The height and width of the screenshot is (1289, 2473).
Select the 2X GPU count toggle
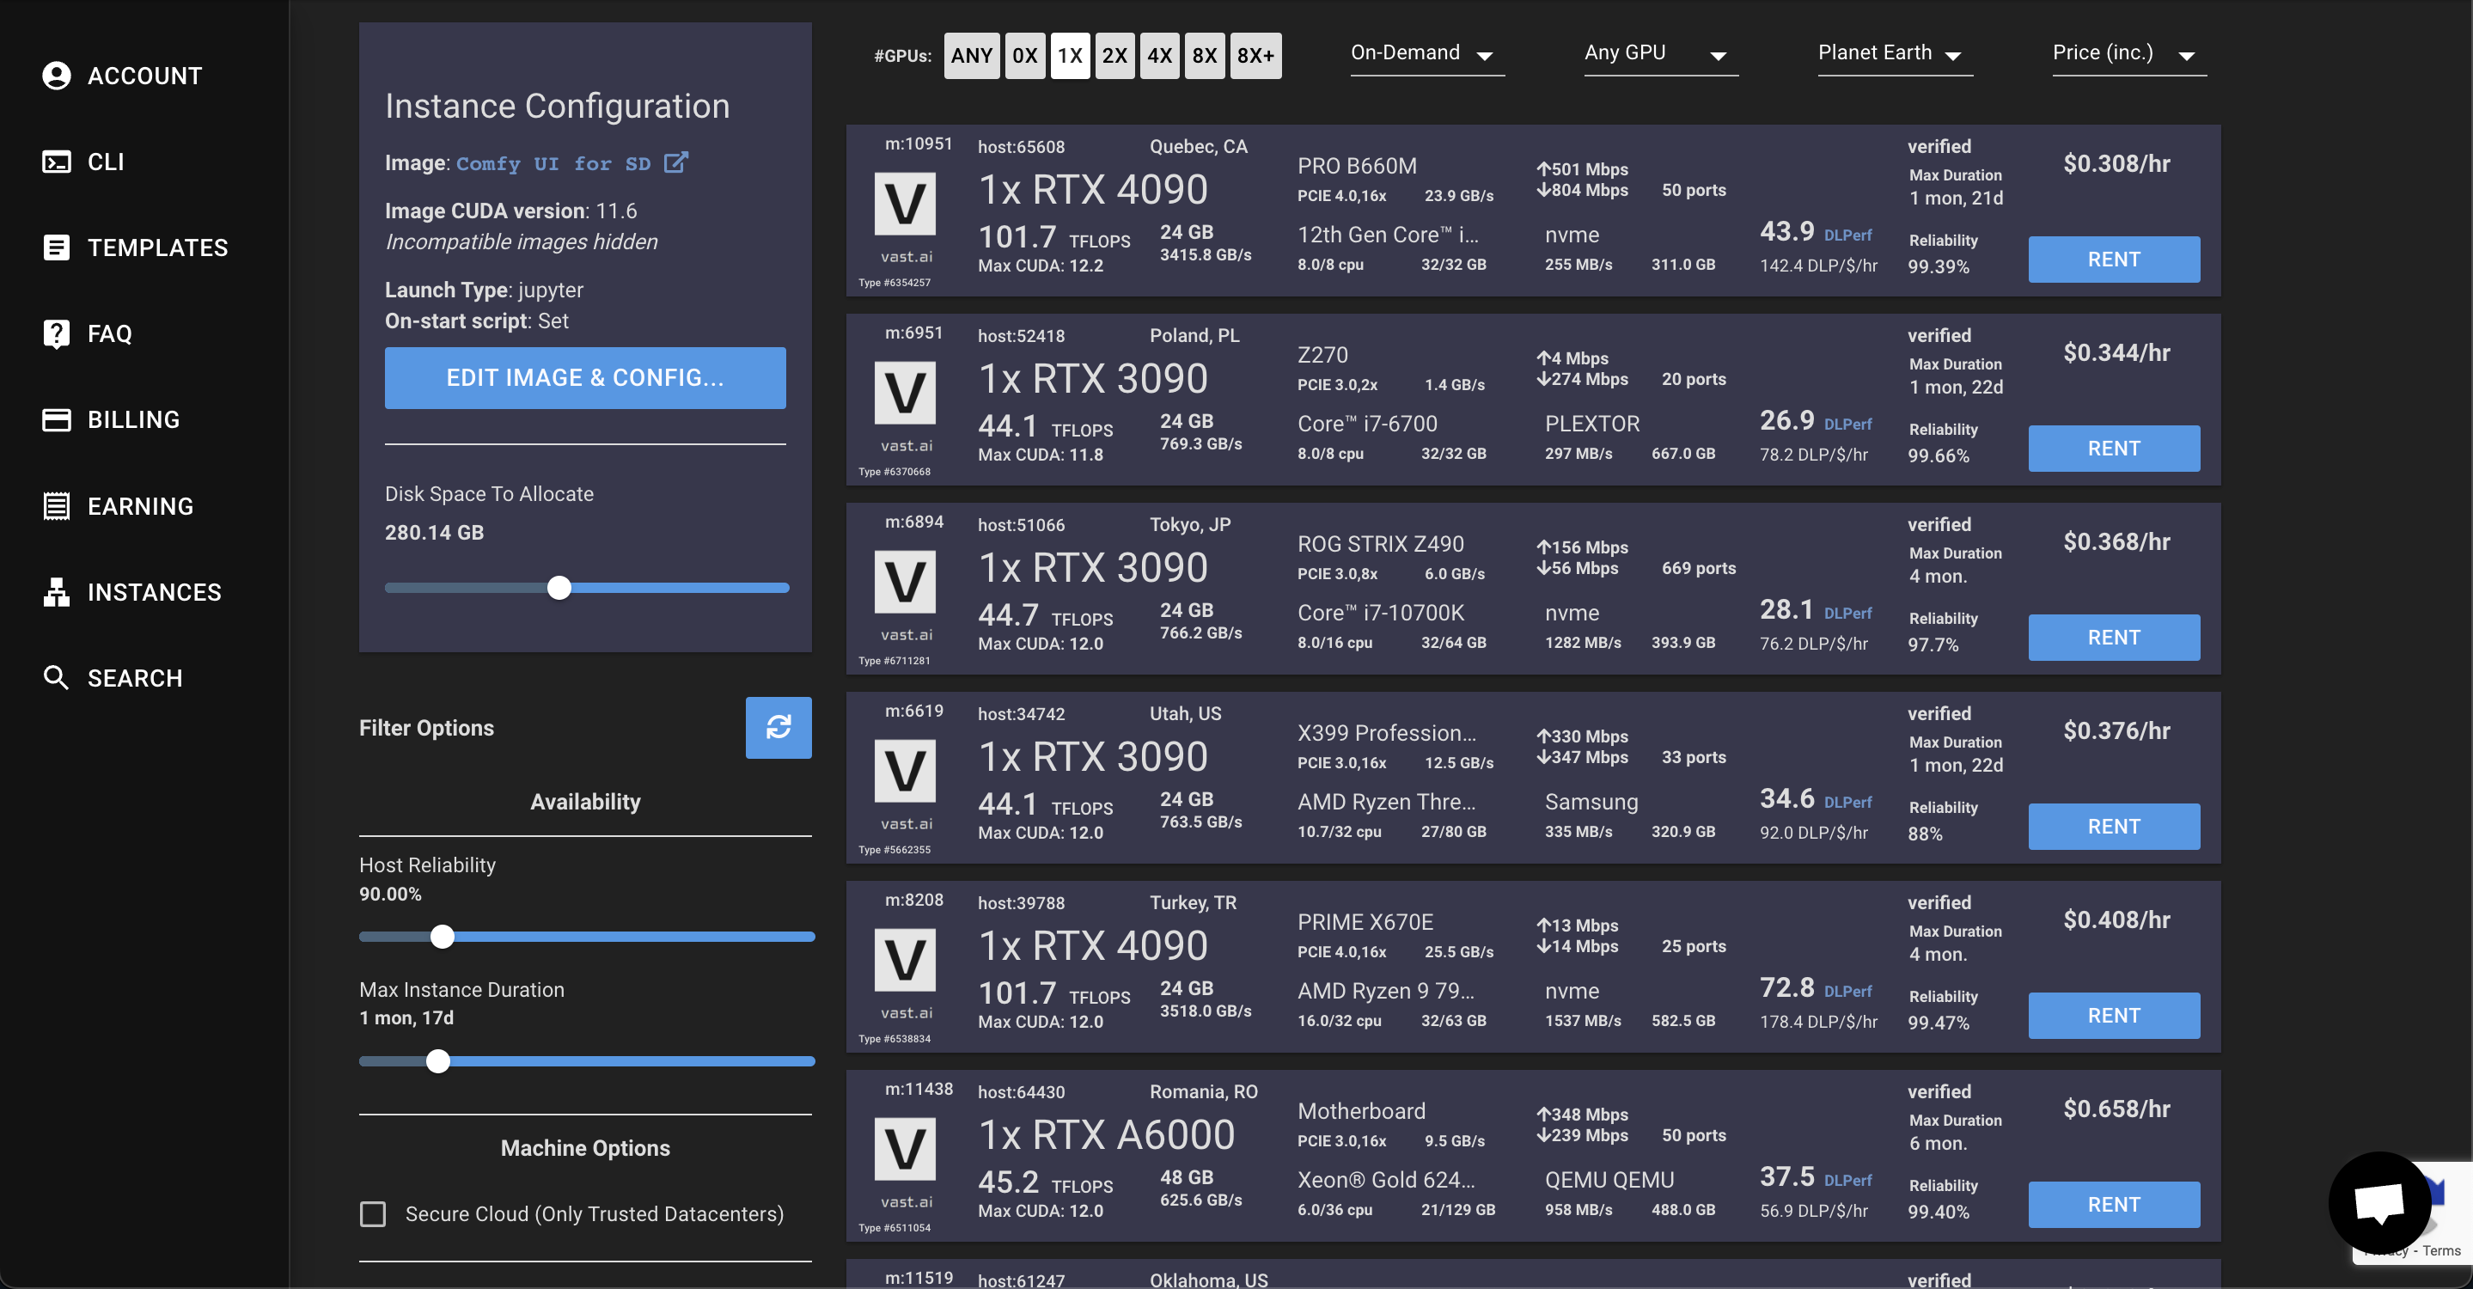tap(1114, 56)
